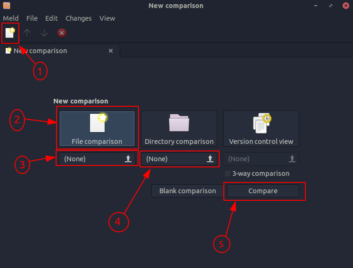Open the View menu

(107, 18)
